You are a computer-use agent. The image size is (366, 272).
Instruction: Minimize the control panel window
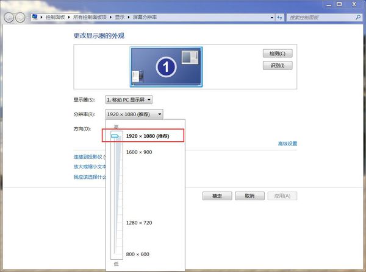[329, 5]
